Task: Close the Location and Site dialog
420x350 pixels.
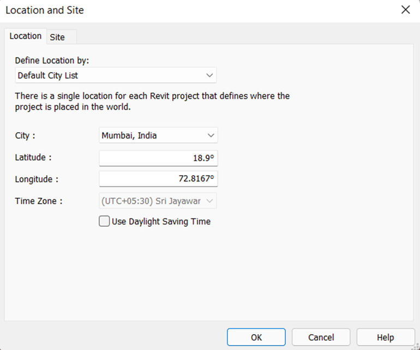Action: [405, 10]
